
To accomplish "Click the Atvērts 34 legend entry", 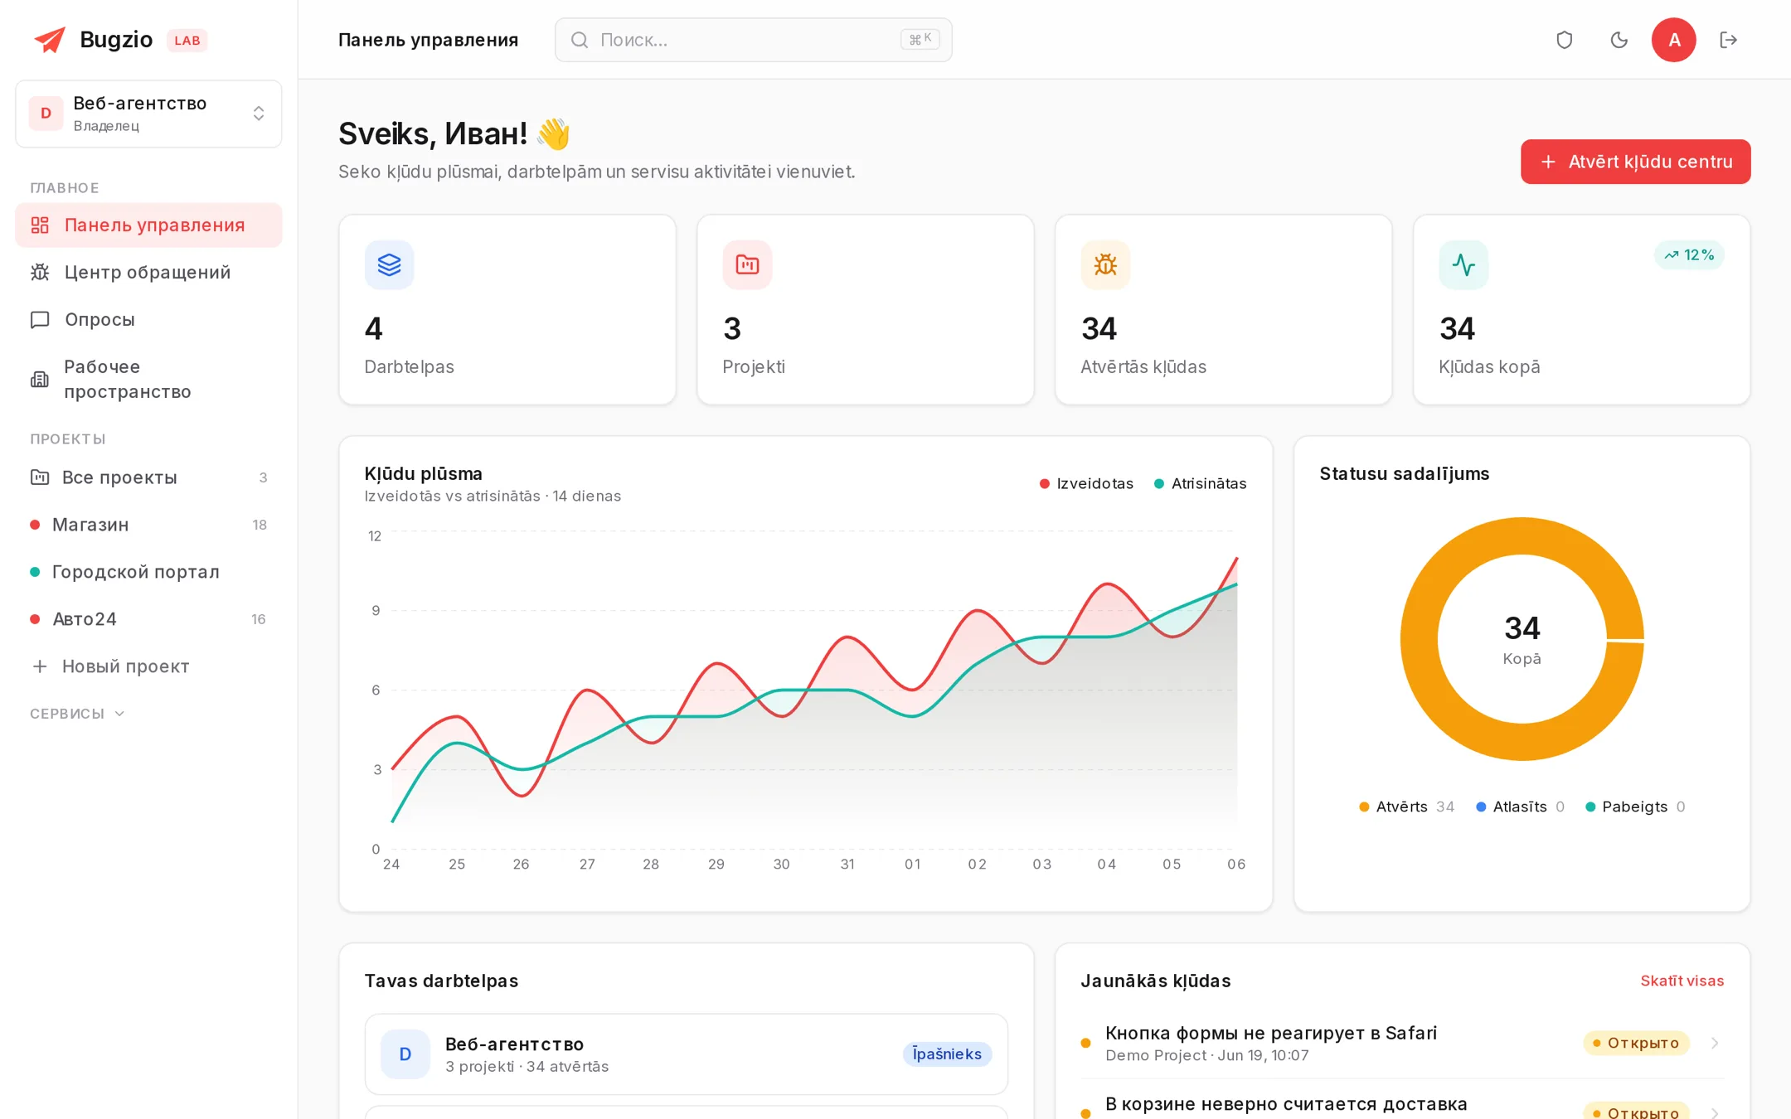I will (1406, 807).
